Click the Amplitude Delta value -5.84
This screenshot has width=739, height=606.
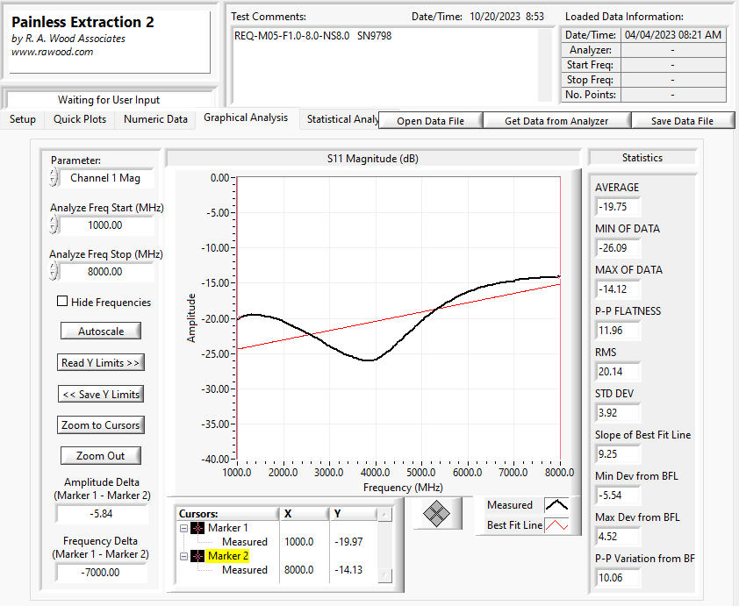101,514
